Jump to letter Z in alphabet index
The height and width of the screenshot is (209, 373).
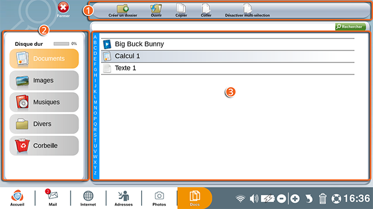[95, 173]
